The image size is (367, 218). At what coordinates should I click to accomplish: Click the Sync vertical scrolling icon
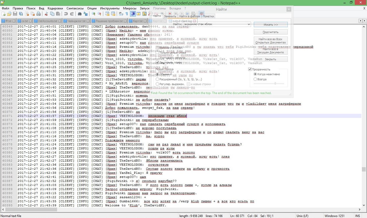pyautogui.click(x=107, y=14)
